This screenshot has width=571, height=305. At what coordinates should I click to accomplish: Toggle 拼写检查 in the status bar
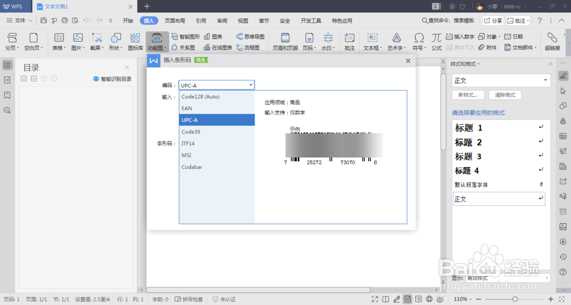(x=188, y=299)
